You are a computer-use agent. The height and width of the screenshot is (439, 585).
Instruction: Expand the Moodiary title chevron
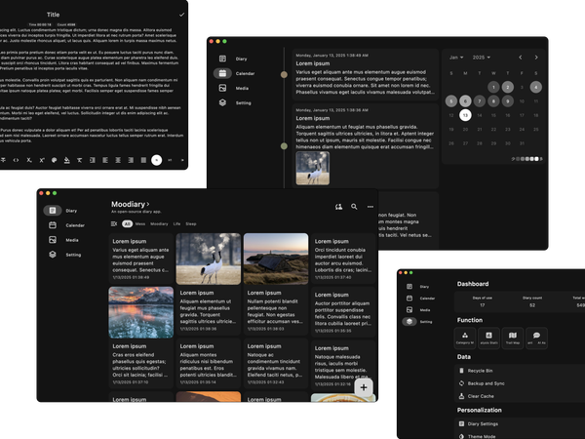point(148,204)
